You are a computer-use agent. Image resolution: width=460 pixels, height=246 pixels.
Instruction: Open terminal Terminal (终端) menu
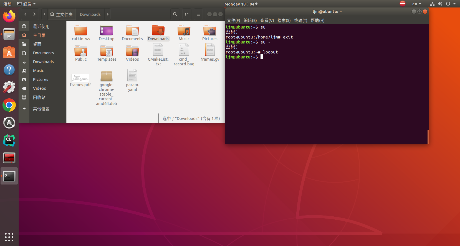tap(301, 20)
